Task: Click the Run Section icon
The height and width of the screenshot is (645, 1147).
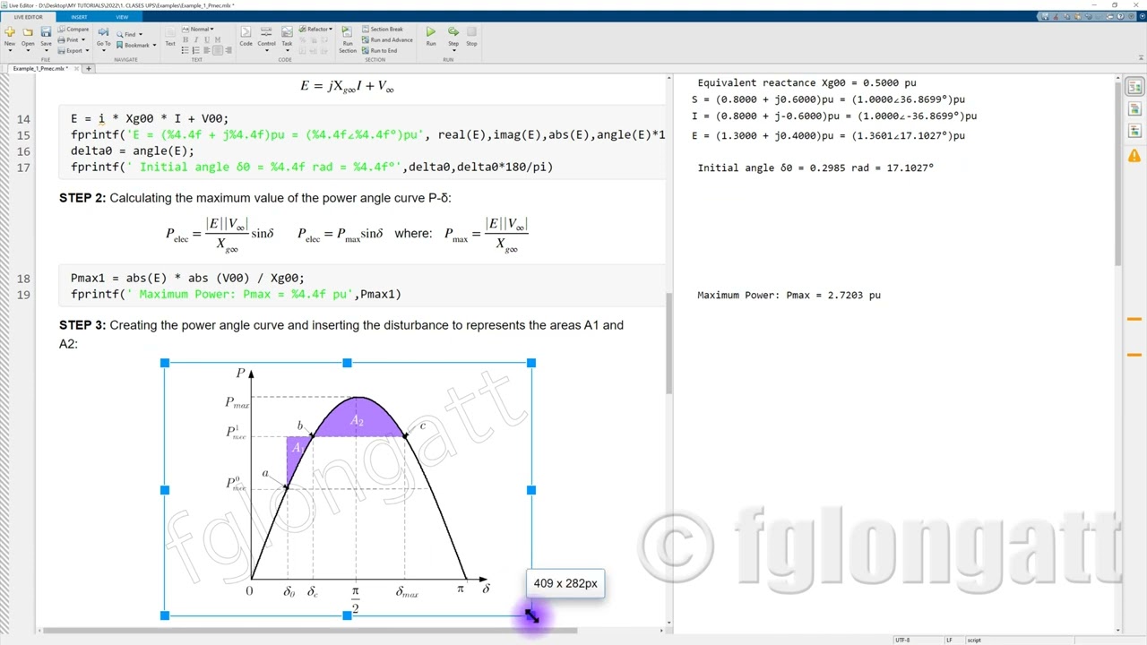Action: tap(348, 31)
